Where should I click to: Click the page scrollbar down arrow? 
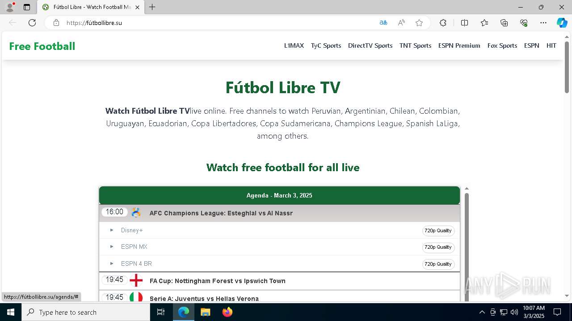[x=567, y=296]
